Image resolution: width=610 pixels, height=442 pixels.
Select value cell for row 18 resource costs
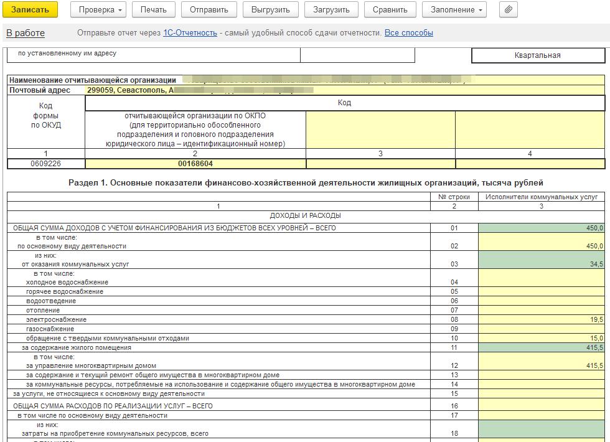541,429
